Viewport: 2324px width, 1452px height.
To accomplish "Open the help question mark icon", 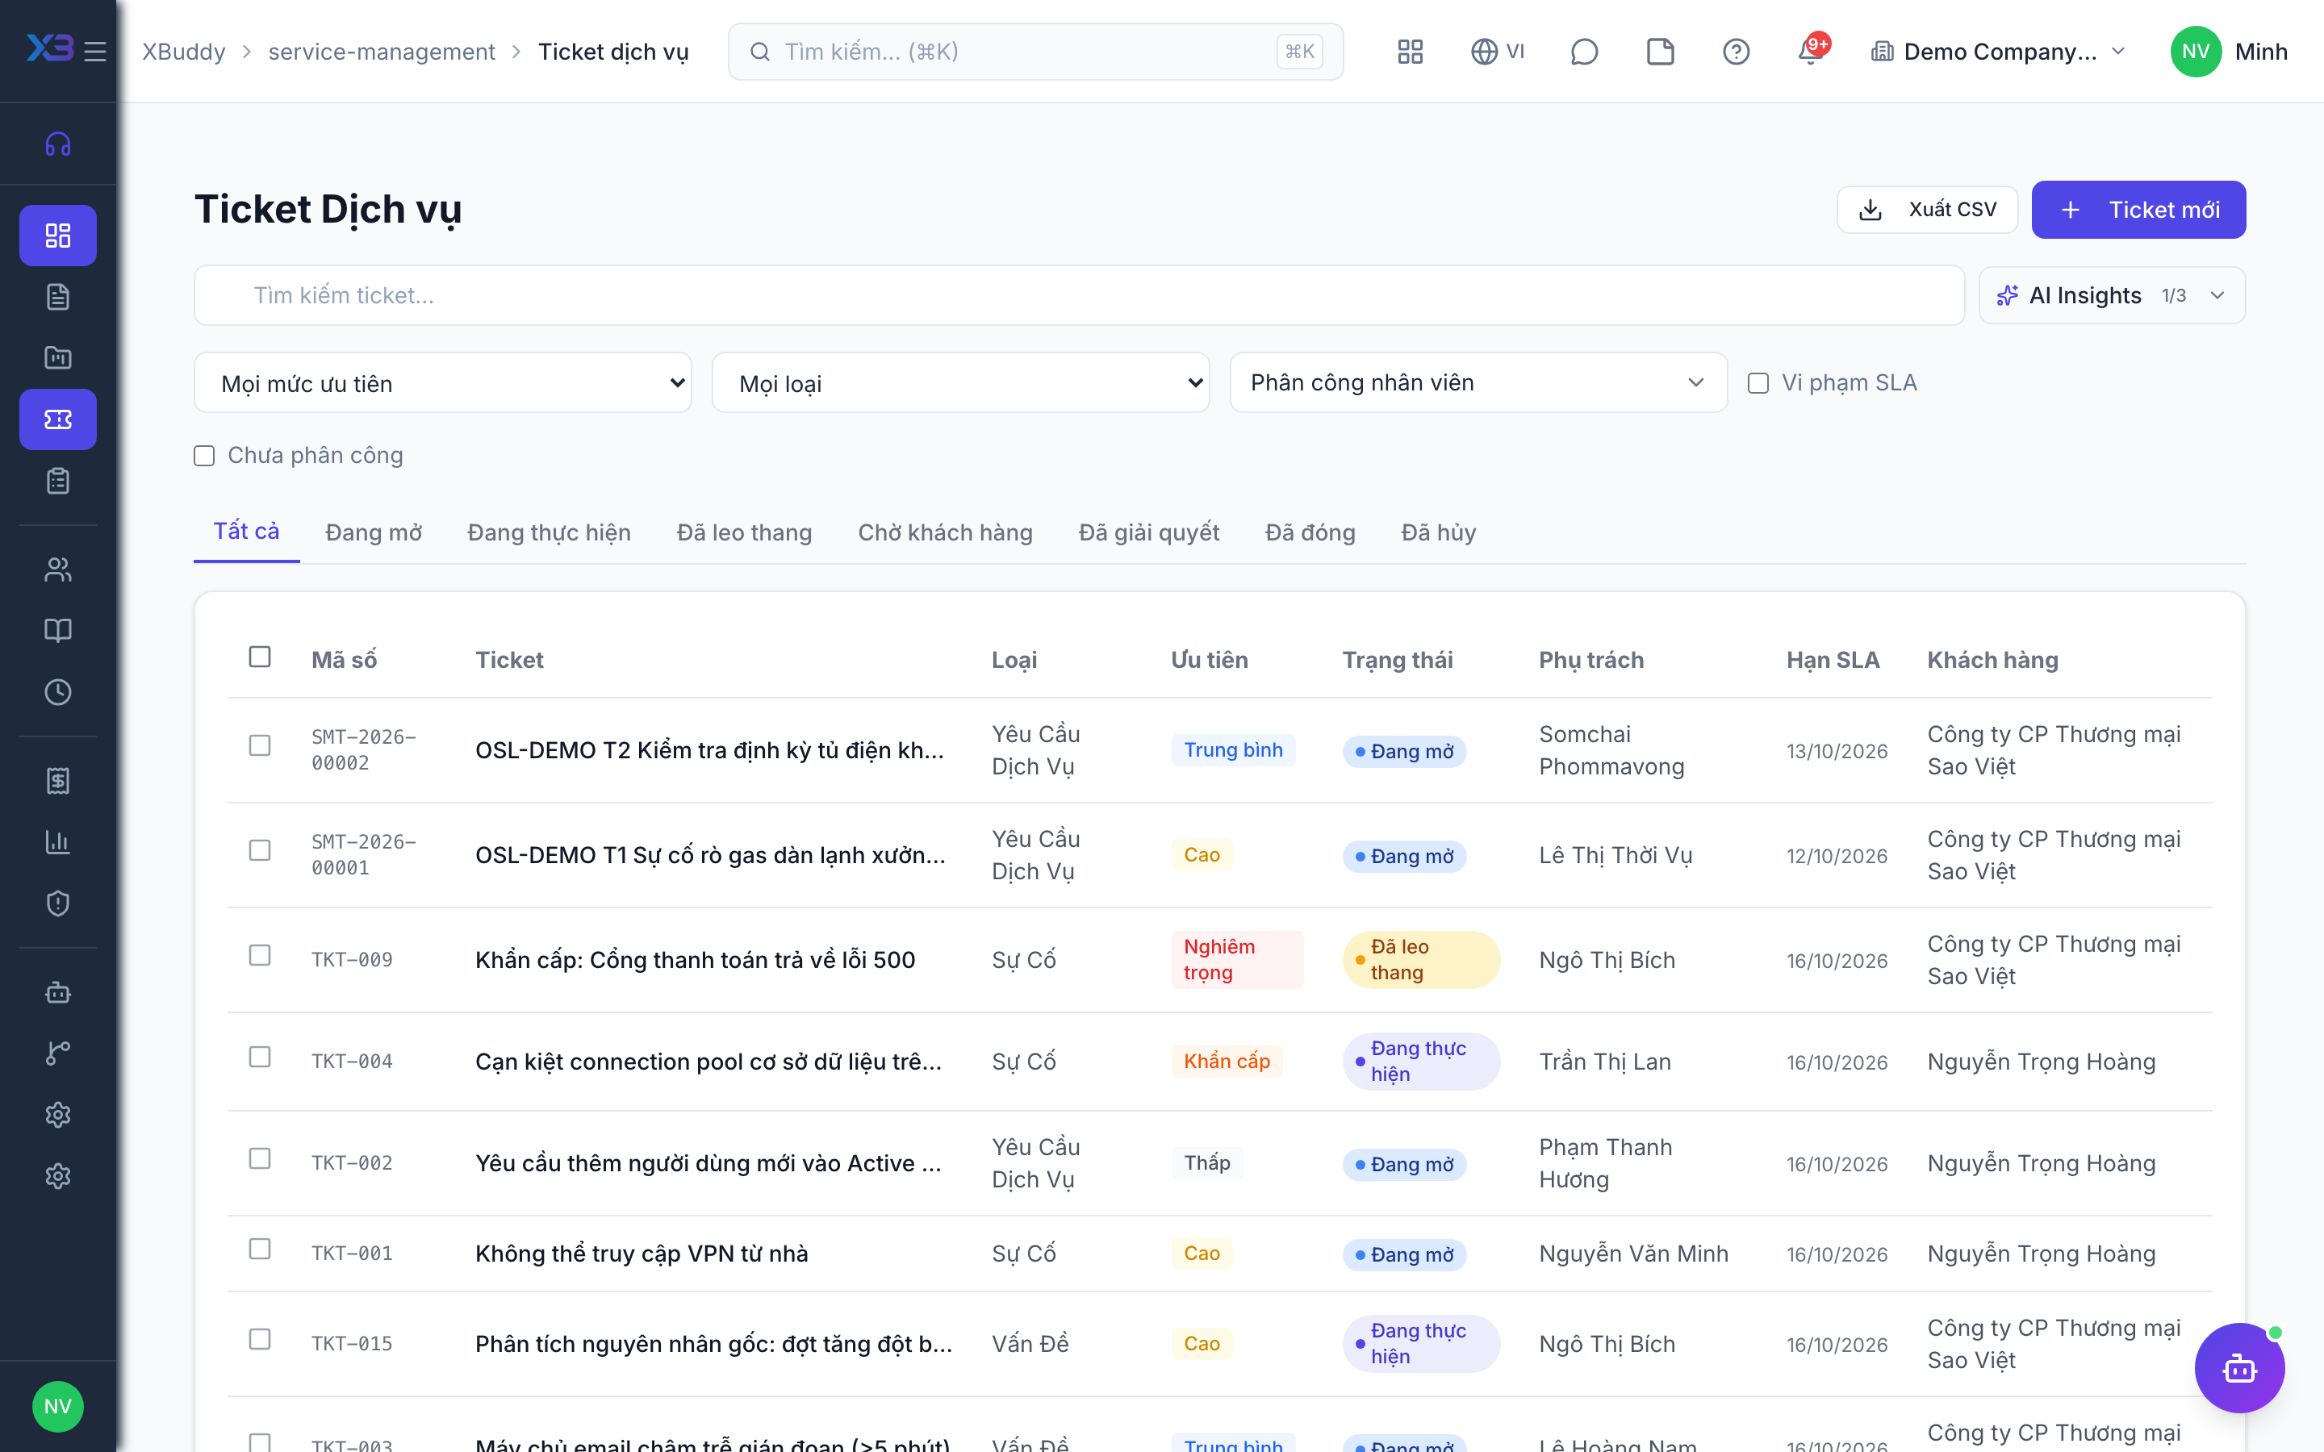I will pos(1735,51).
